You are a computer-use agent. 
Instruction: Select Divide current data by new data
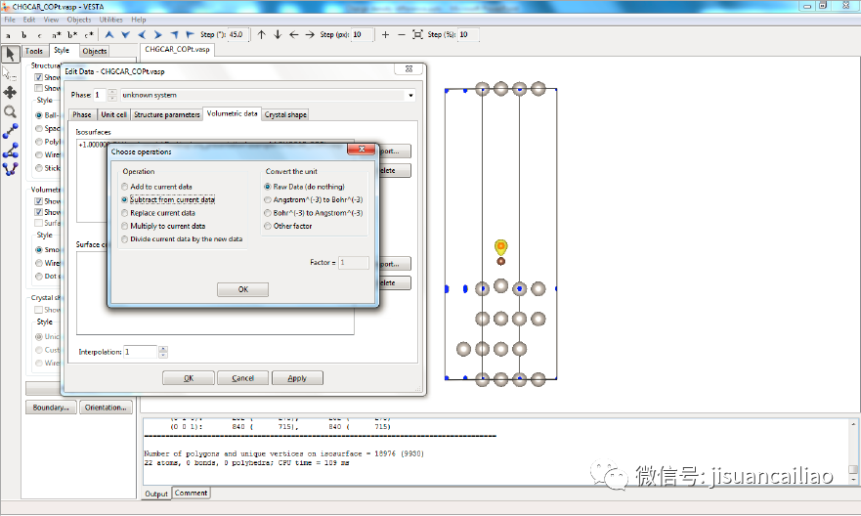[x=183, y=239]
